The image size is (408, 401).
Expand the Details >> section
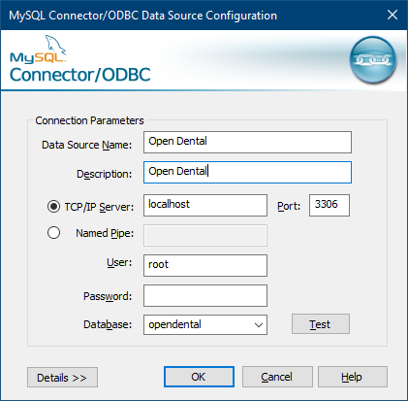62,377
